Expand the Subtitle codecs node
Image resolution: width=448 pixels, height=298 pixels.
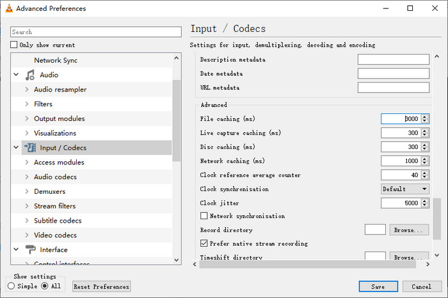point(27,221)
